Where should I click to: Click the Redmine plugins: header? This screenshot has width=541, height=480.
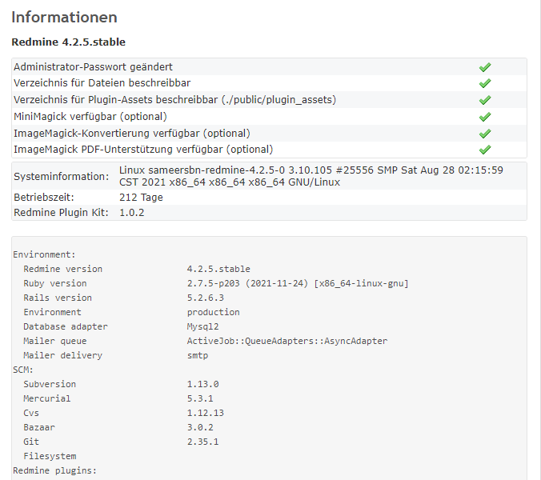coord(55,470)
